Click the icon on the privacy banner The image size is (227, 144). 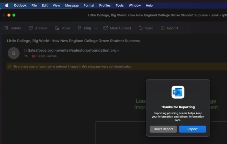10,67
